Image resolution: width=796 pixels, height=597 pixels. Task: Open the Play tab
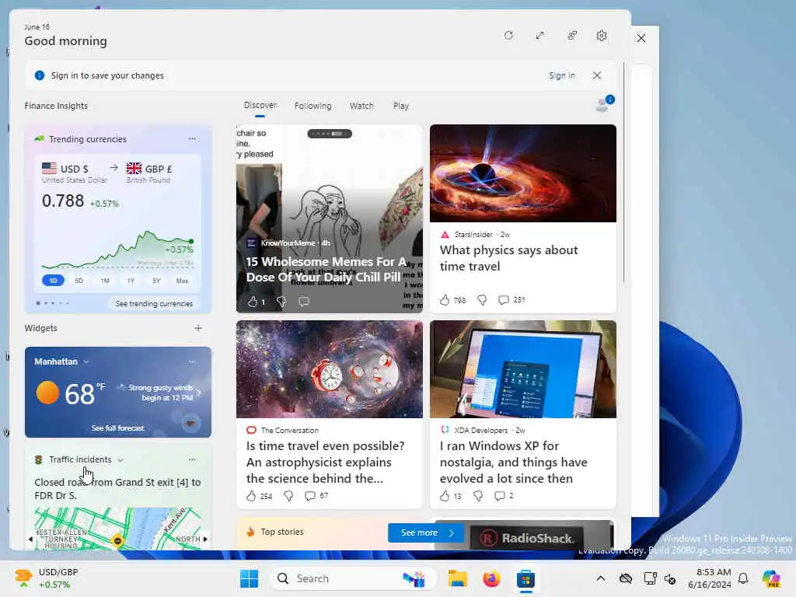click(x=400, y=106)
